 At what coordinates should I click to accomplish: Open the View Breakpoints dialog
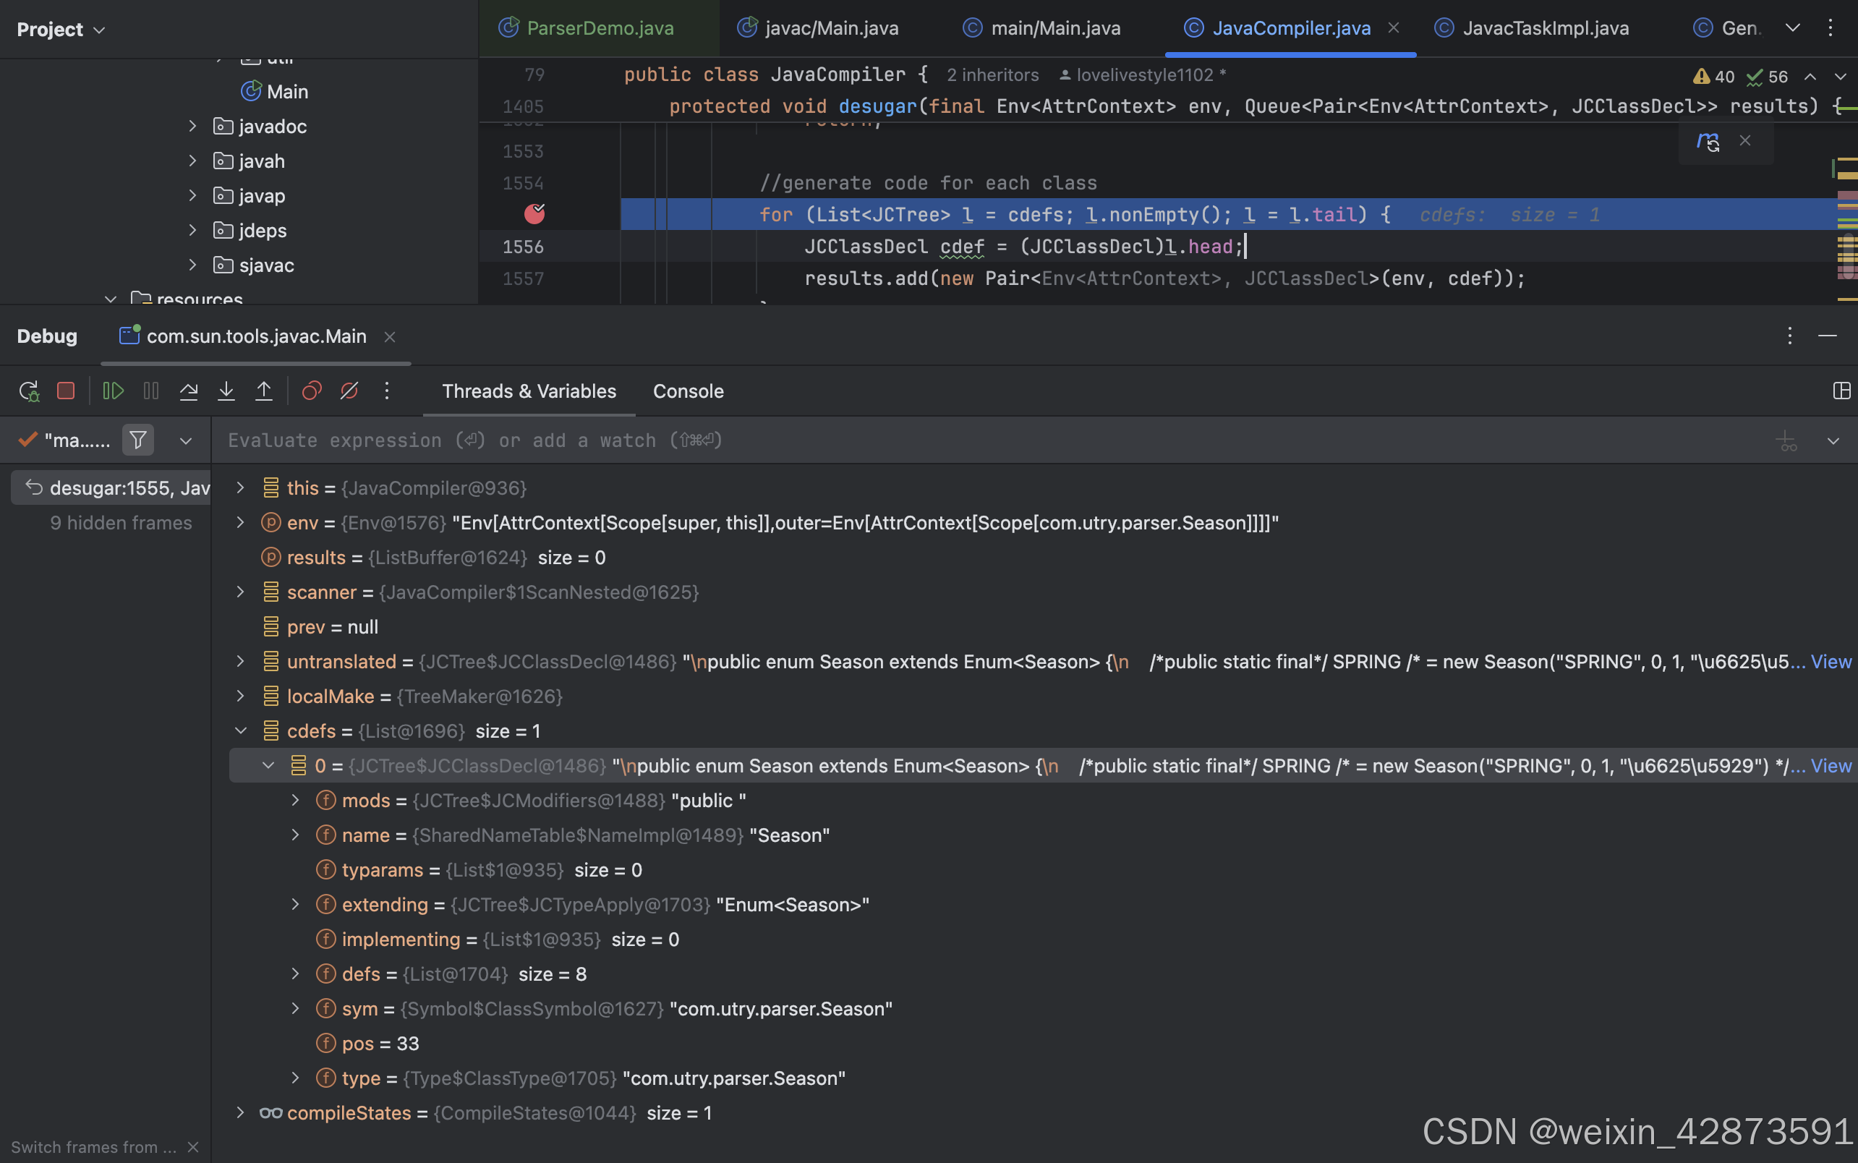point(312,391)
